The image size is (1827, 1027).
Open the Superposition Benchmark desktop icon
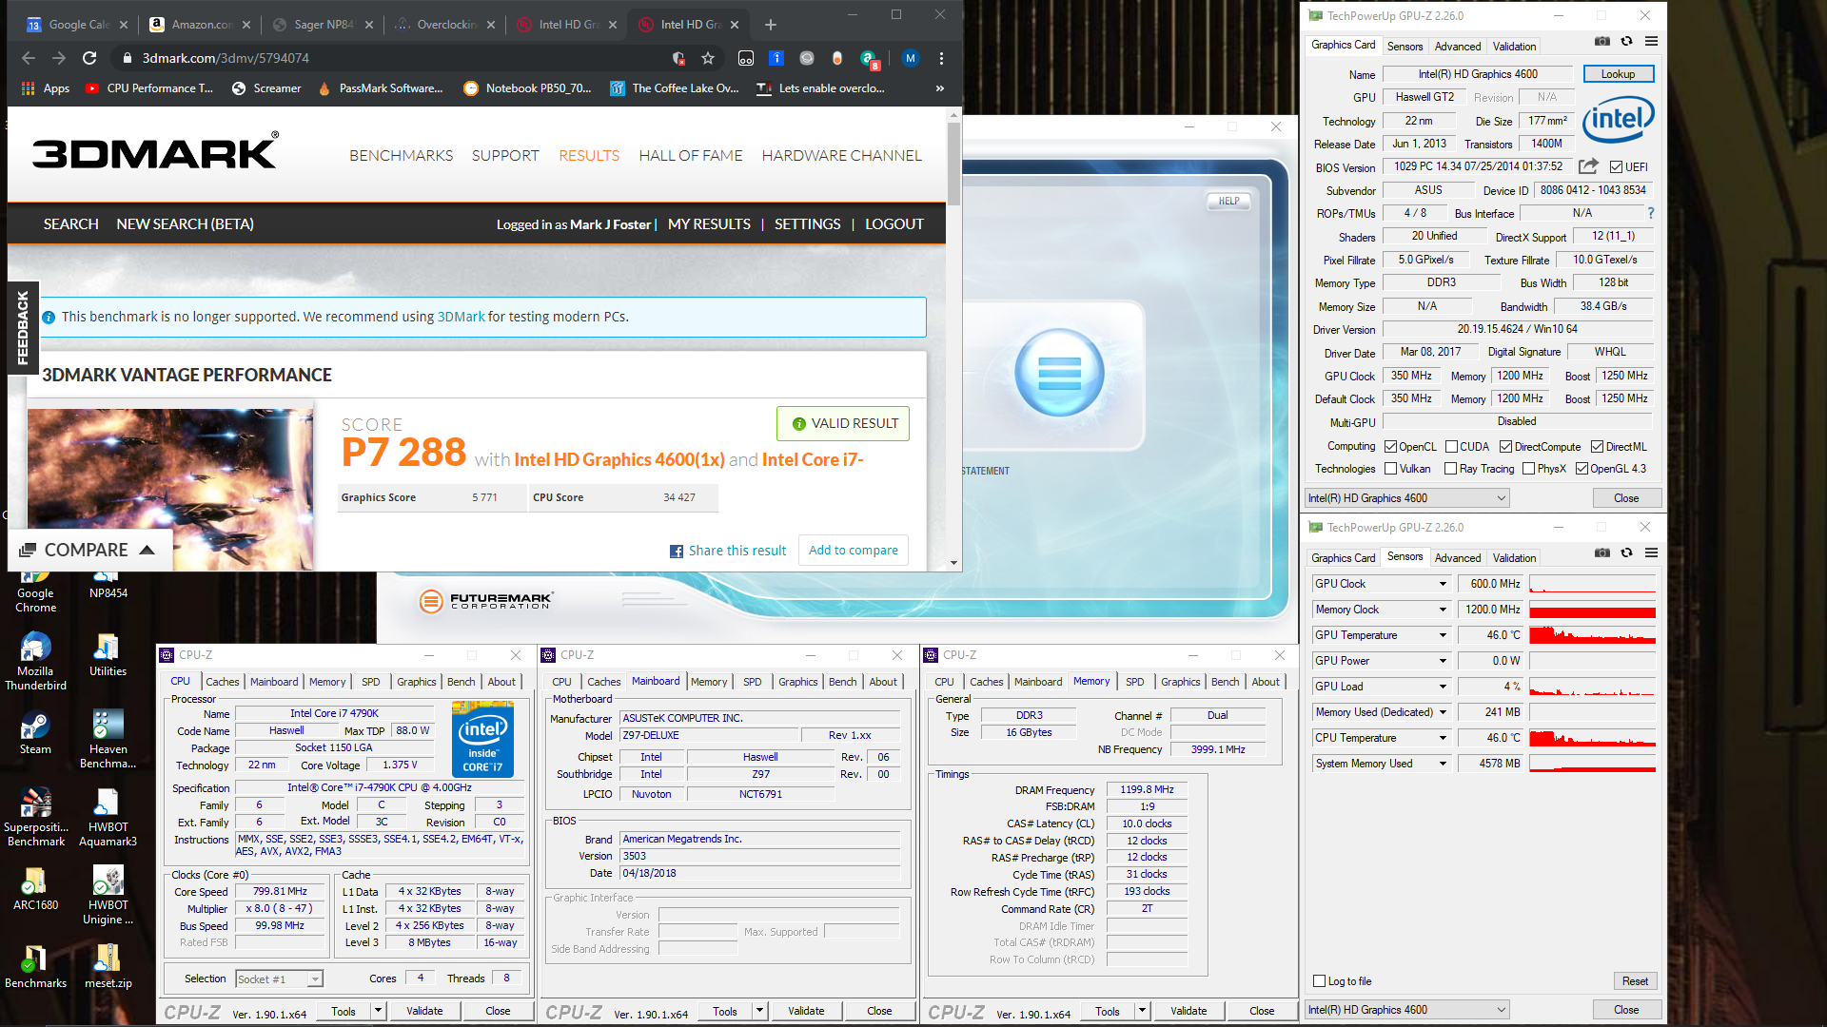click(35, 818)
